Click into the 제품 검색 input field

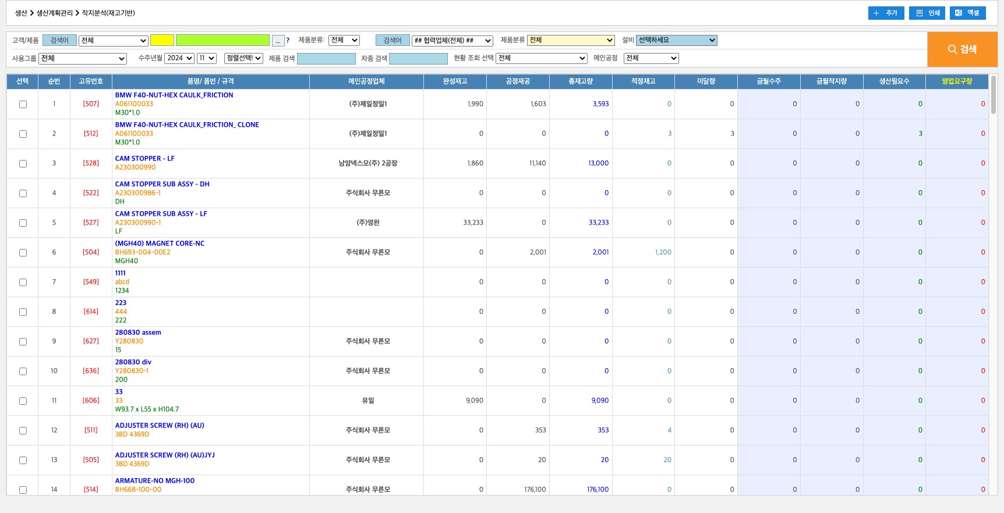click(x=326, y=59)
